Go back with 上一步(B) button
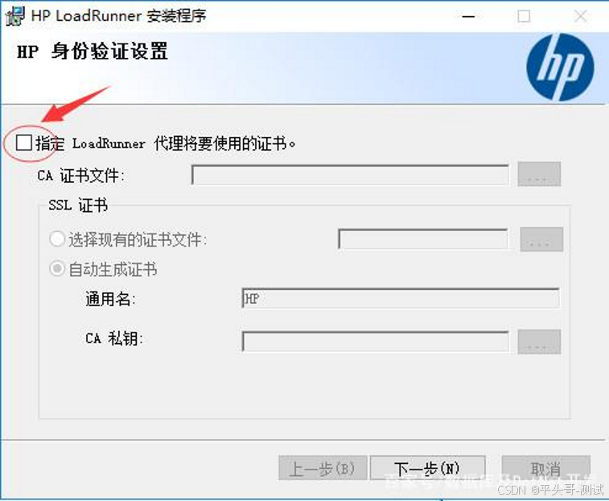This screenshot has height=501, width=609. point(323,468)
